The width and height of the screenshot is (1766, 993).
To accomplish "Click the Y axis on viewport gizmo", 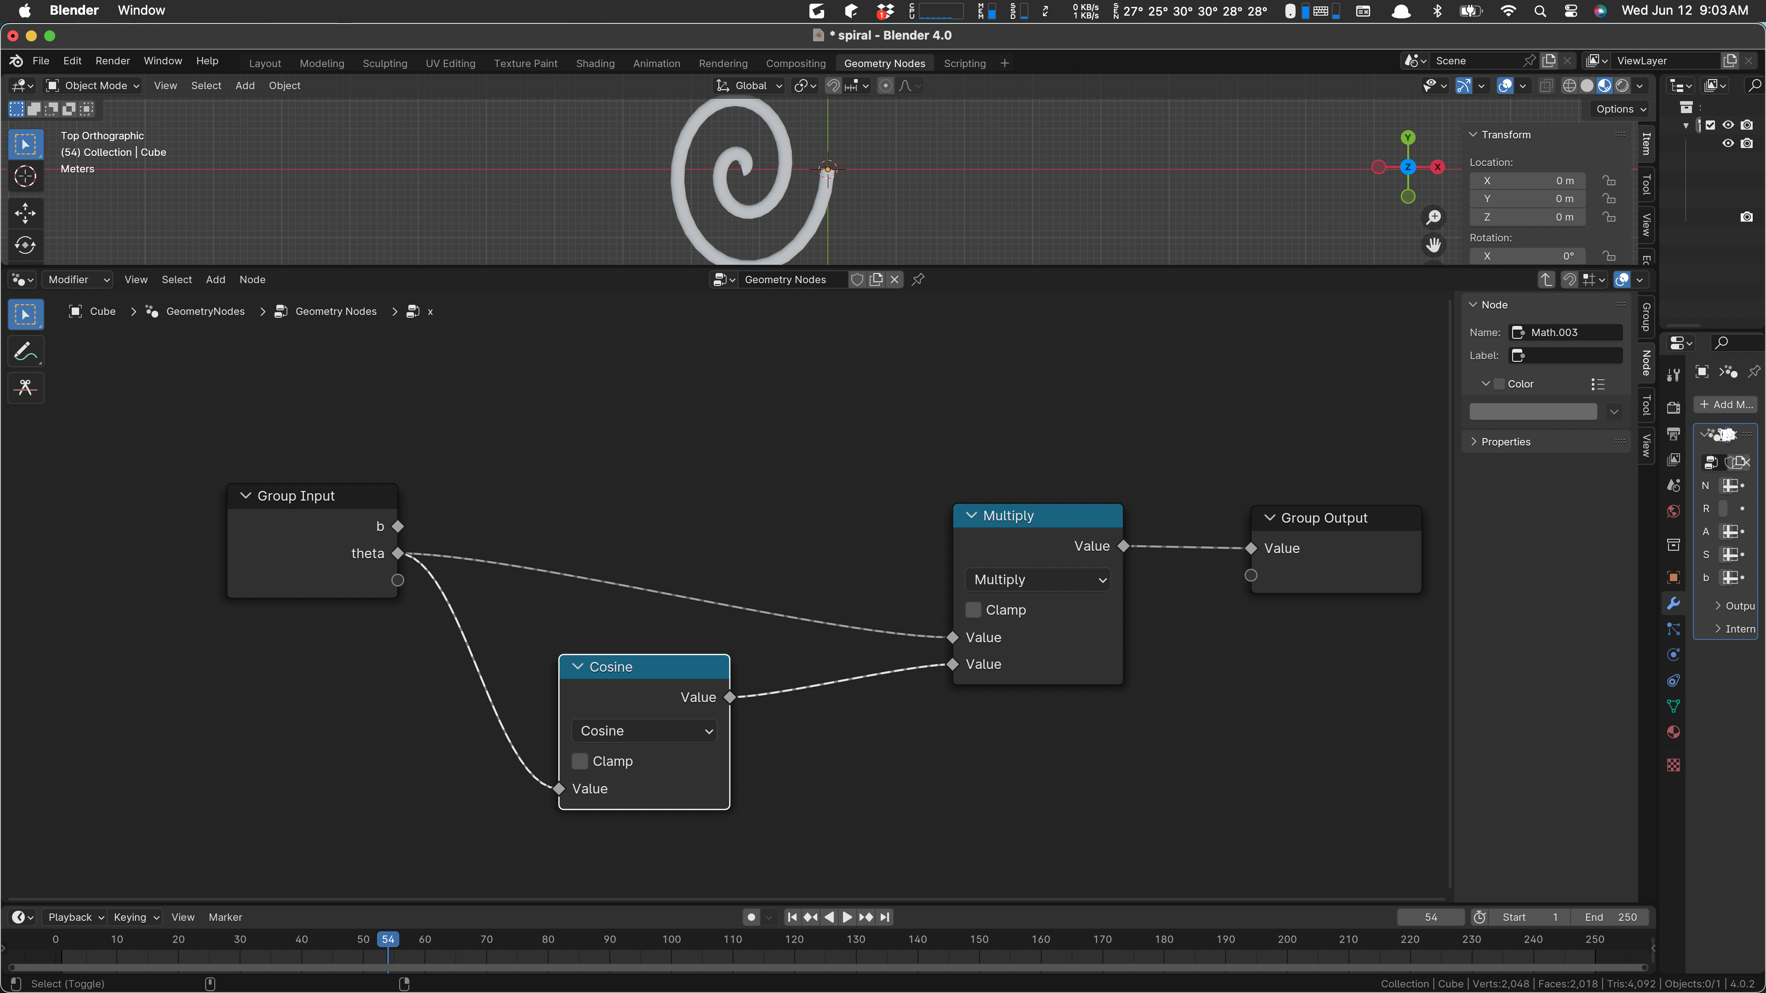I will coord(1407,137).
